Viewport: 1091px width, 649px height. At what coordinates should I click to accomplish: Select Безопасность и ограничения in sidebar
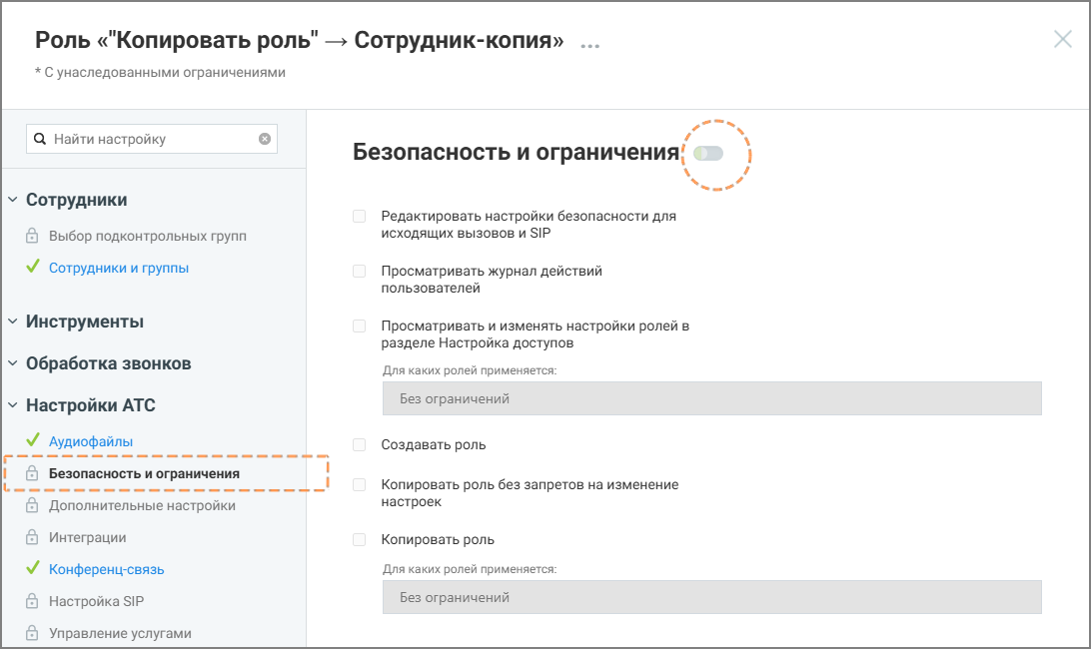tap(144, 473)
